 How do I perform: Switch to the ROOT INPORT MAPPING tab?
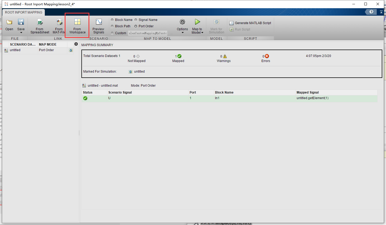(23, 12)
